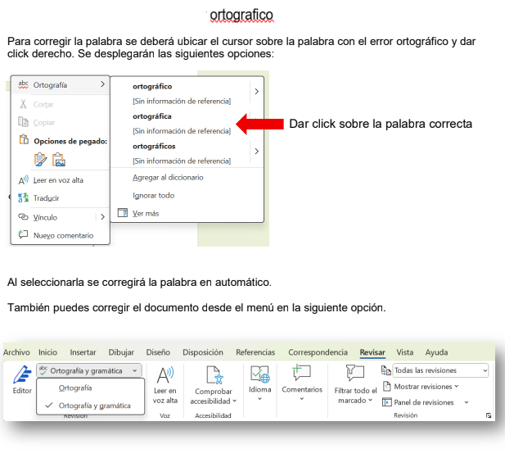505x458 pixels.
Task: Switch to the Referencias tab
Action: tap(255, 352)
